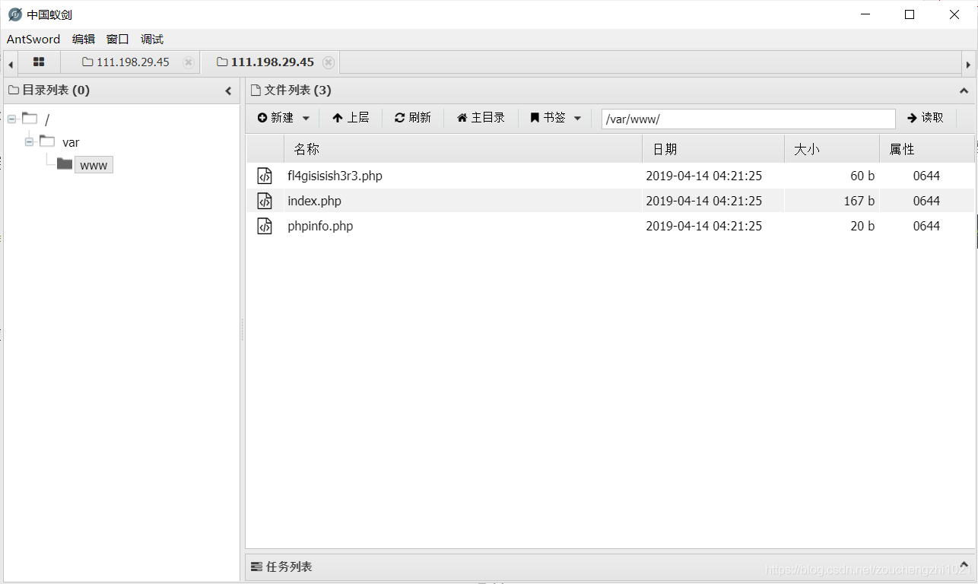Click the www folder icon
The height and width of the screenshot is (584, 978).
point(65,164)
